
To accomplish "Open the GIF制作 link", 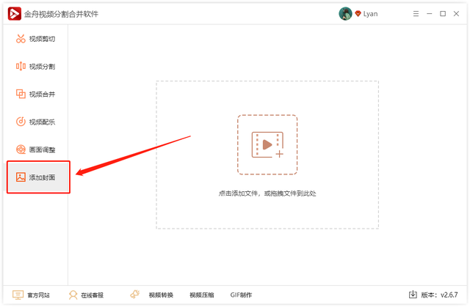I will click(x=241, y=295).
